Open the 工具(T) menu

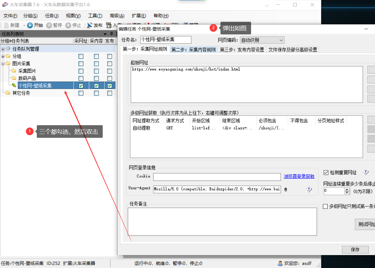click(95, 16)
